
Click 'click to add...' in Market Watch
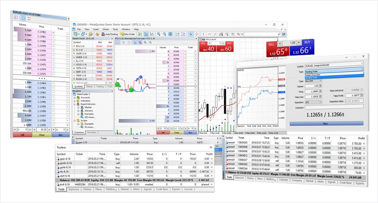(82, 83)
